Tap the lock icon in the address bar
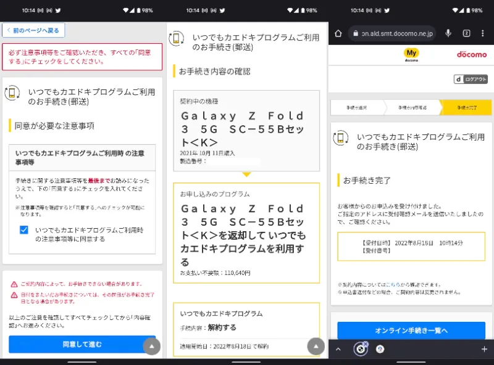This screenshot has width=494, height=365. [356, 33]
